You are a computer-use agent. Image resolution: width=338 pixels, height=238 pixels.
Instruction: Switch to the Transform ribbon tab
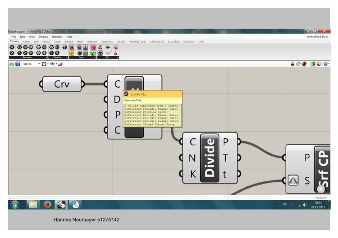coord(107,41)
